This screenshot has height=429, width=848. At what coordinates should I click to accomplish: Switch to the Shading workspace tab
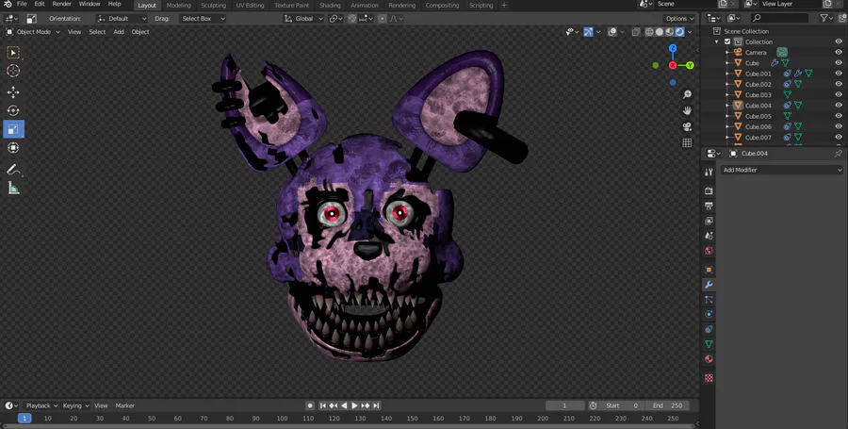[x=330, y=5]
